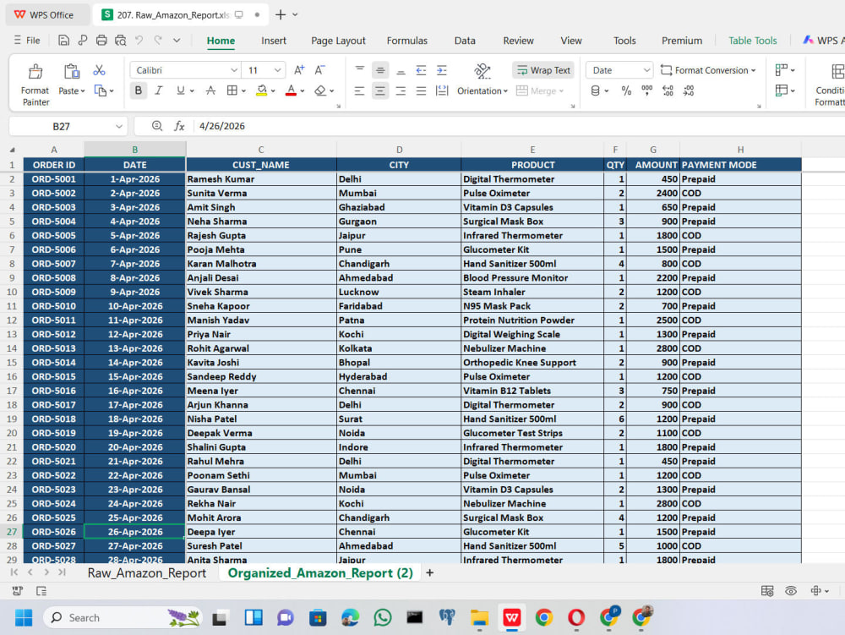Viewport: 845px width, 635px height.
Task: Click the Redo arrow icon
Action: pos(158,40)
